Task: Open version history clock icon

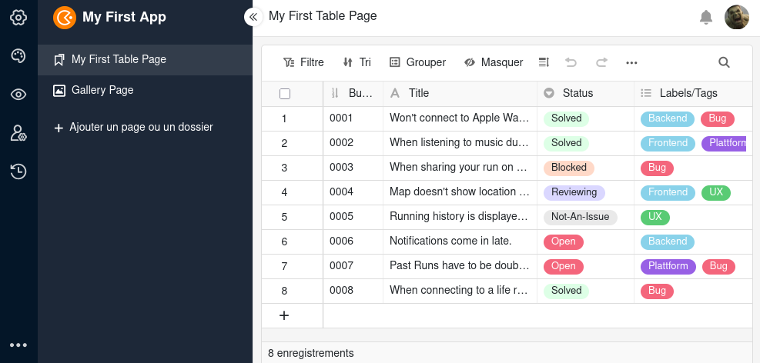Action: (18, 172)
